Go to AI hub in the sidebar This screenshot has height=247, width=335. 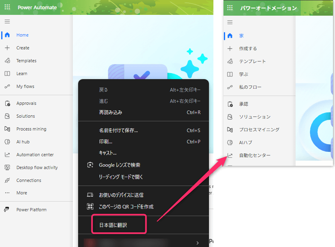click(23, 142)
